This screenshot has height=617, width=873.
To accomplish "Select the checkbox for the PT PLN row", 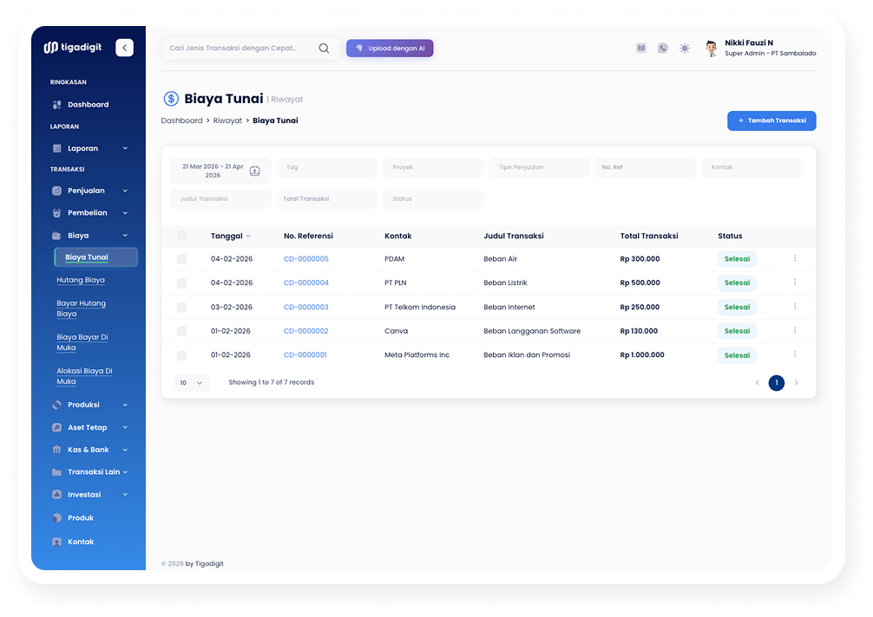I will 181,283.
